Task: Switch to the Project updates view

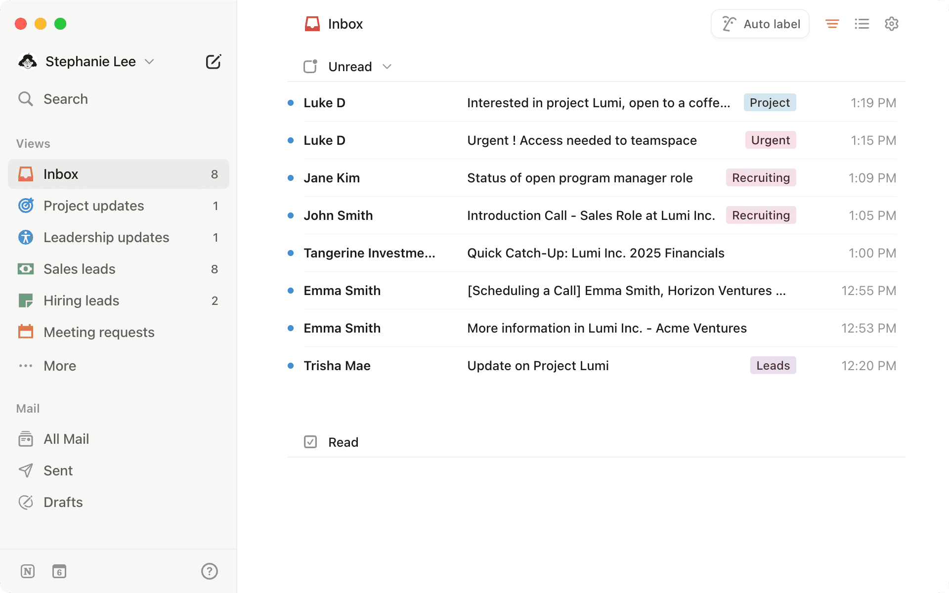Action: point(93,206)
